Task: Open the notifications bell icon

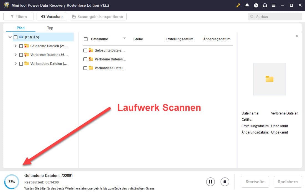Action: pyautogui.click(x=247, y=5)
